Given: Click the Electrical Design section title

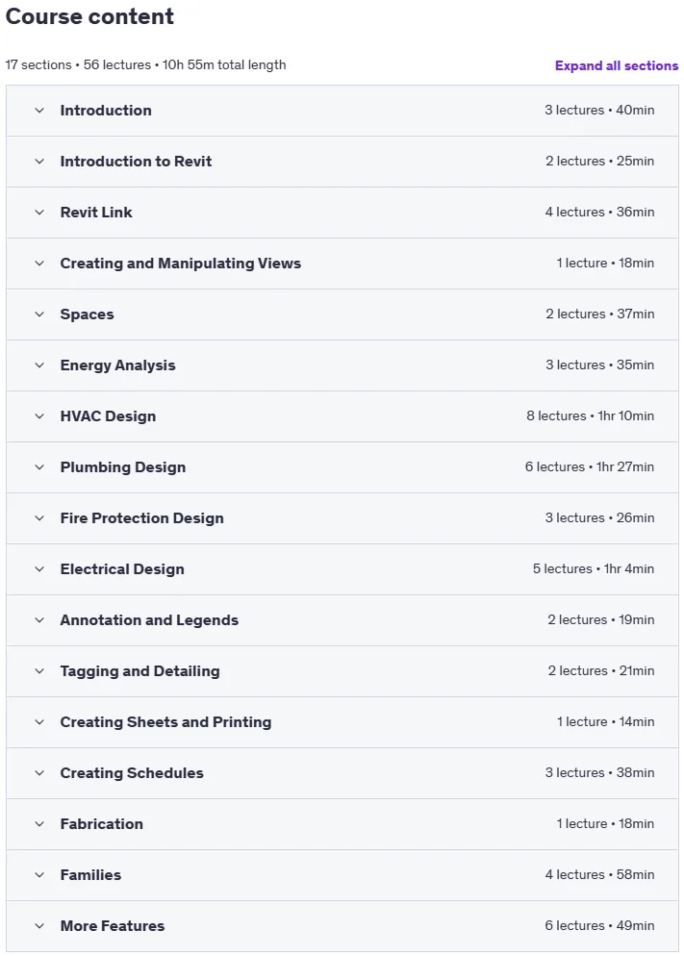Looking at the screenshot, I should click(x=122, y=568).
